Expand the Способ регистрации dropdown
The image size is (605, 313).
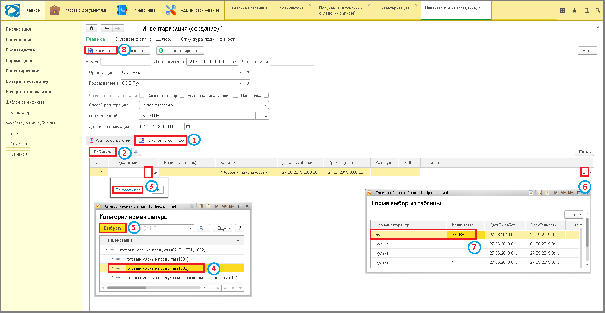coord(265,105)
